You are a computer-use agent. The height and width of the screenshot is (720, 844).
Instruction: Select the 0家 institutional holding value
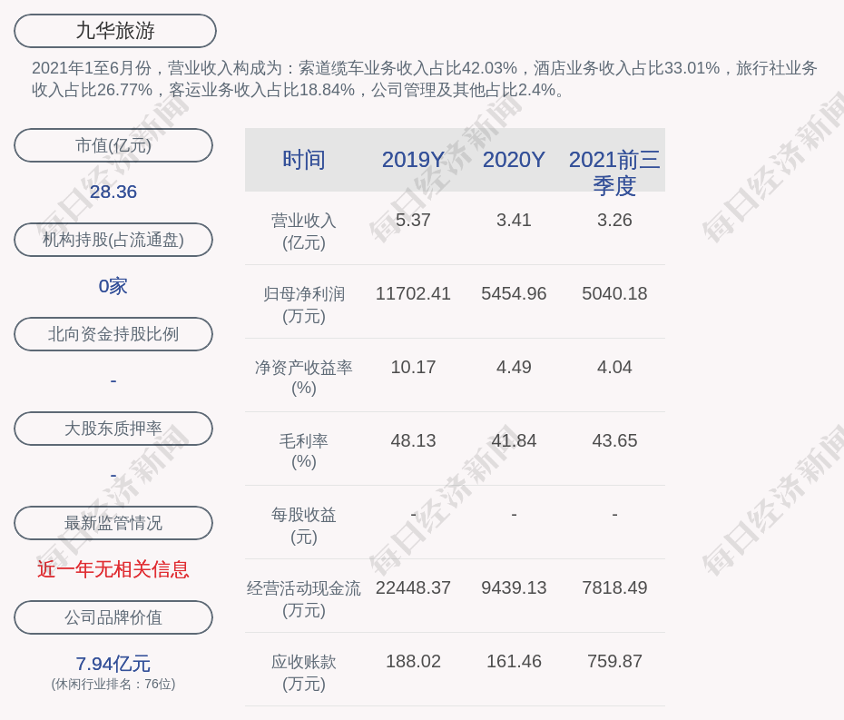pos(113,286)
